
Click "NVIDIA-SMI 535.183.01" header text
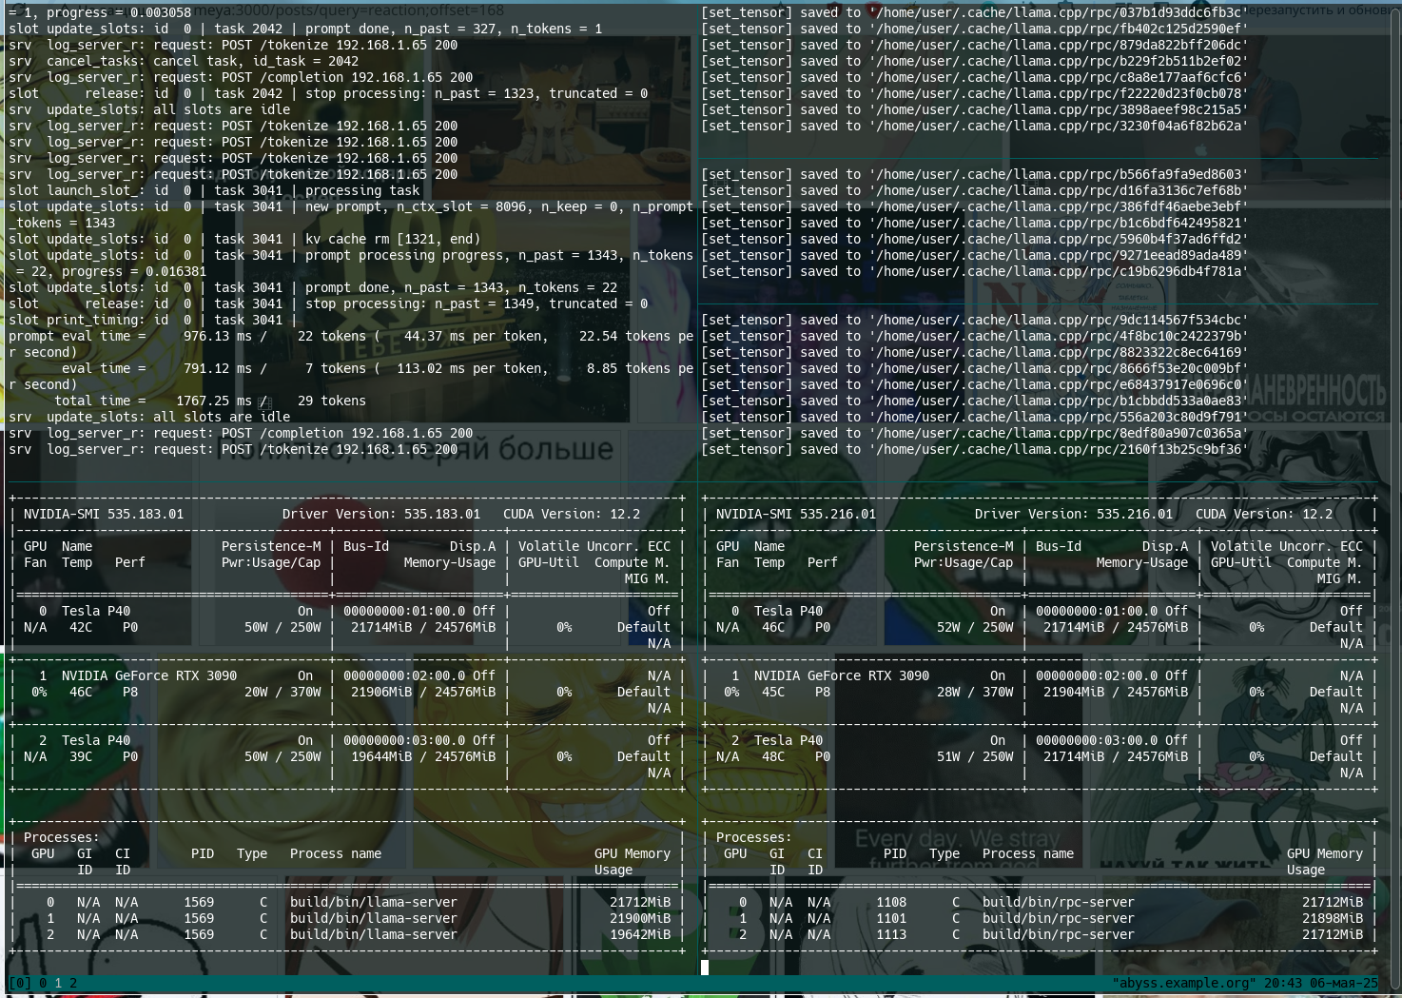pyautogui.click(x=104, y=514)
